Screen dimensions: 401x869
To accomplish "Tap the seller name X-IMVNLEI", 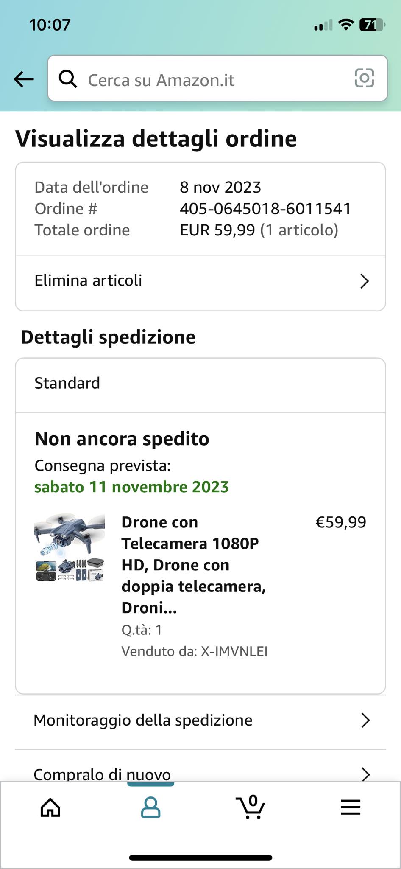I will tap(234, 651).
